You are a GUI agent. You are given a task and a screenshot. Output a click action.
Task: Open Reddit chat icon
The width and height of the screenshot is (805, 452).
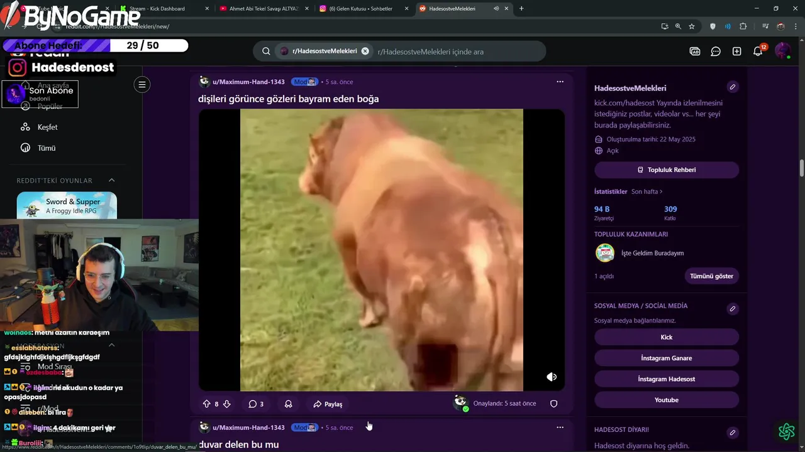pyautogui.click(x=716, y=51)
